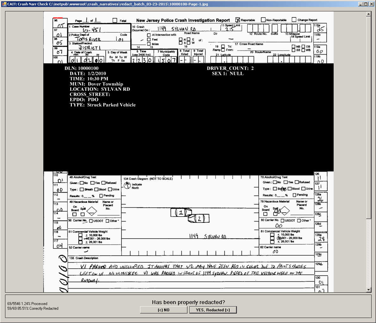This screenshot has width=376, height=323.
Task: Click vehicle 2 in the crash diagram
Action: pyautogui.click(x=199, y=218)
